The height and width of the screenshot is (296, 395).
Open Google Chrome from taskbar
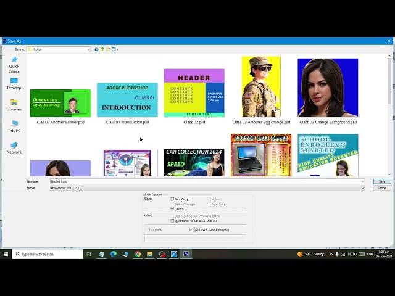pos(138,254)
